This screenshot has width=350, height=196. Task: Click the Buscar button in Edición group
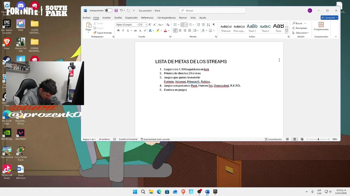coord(297,23)
